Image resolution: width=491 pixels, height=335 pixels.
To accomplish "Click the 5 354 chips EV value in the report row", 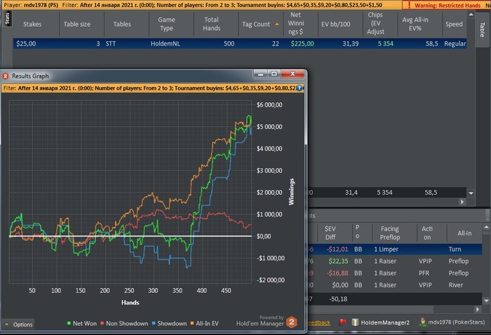I will tap(385, 43).
